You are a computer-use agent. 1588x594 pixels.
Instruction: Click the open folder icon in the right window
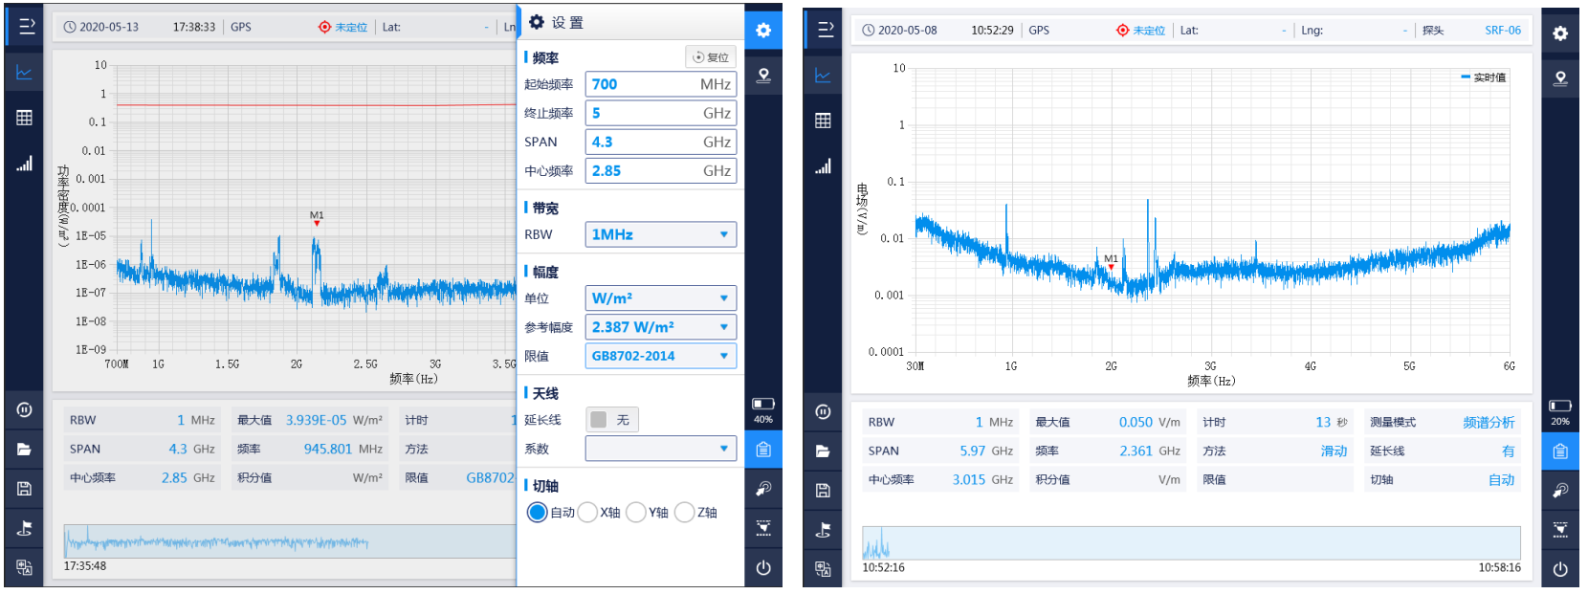823,451
